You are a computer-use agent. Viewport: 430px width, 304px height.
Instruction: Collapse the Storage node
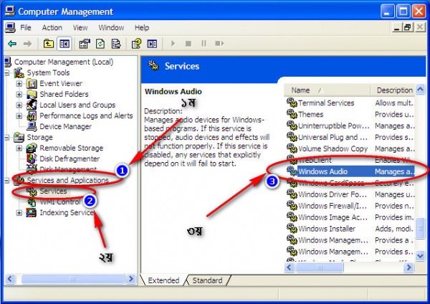click(x=6, y=138)
